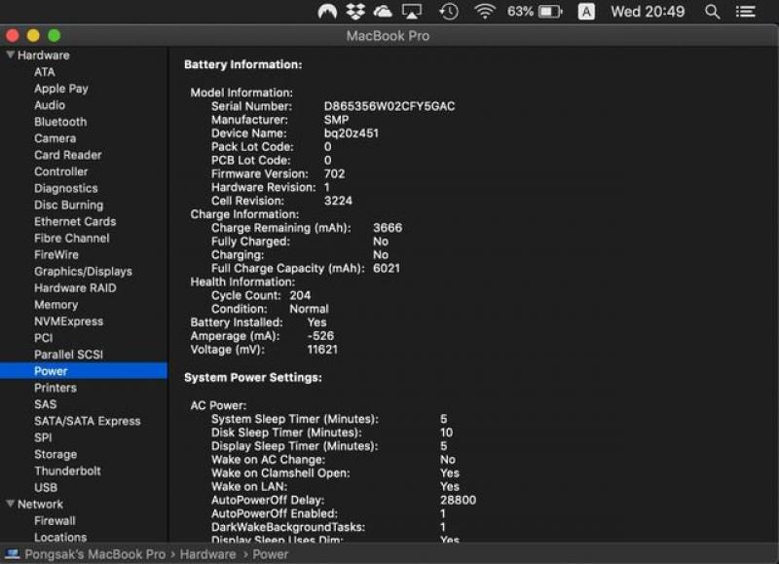
Task: Click the Network category heading in sidebar
Action: tap(40, 504)
